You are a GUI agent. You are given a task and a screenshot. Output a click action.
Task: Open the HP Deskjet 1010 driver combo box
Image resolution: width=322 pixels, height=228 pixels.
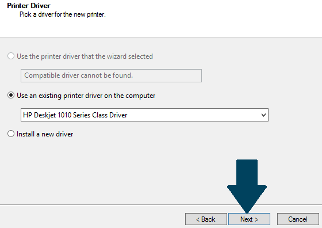[x=144, y=115]
